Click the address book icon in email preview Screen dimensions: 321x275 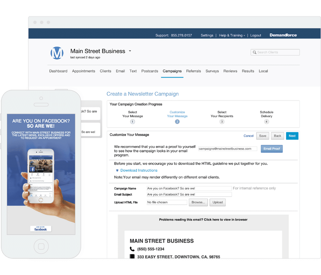coord(132,256)
